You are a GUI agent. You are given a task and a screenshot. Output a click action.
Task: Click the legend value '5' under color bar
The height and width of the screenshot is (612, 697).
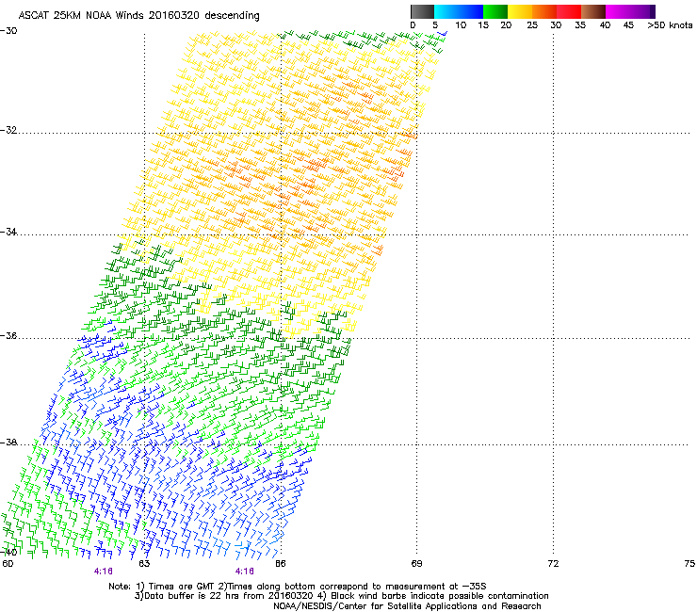(435, 25)
